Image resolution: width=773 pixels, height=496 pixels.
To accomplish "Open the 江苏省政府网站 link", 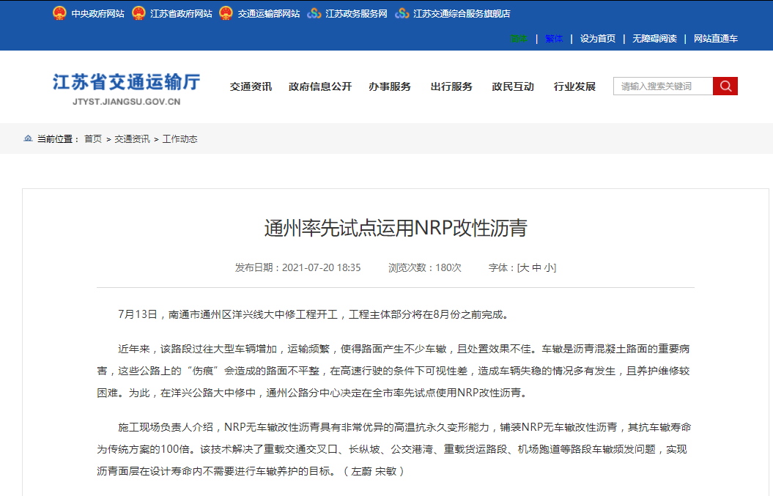I will pyautogui.click(x=181, y=14).
